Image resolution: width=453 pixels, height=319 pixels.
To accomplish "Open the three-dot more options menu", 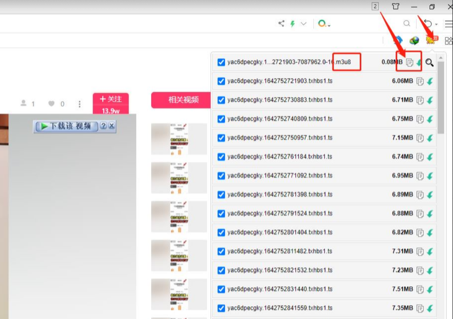I will (x=79, y=104).
